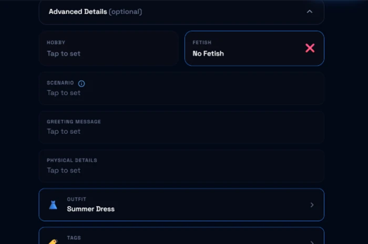Click the Advanced Details heading text
368x244 pixels.
point(78,12)
